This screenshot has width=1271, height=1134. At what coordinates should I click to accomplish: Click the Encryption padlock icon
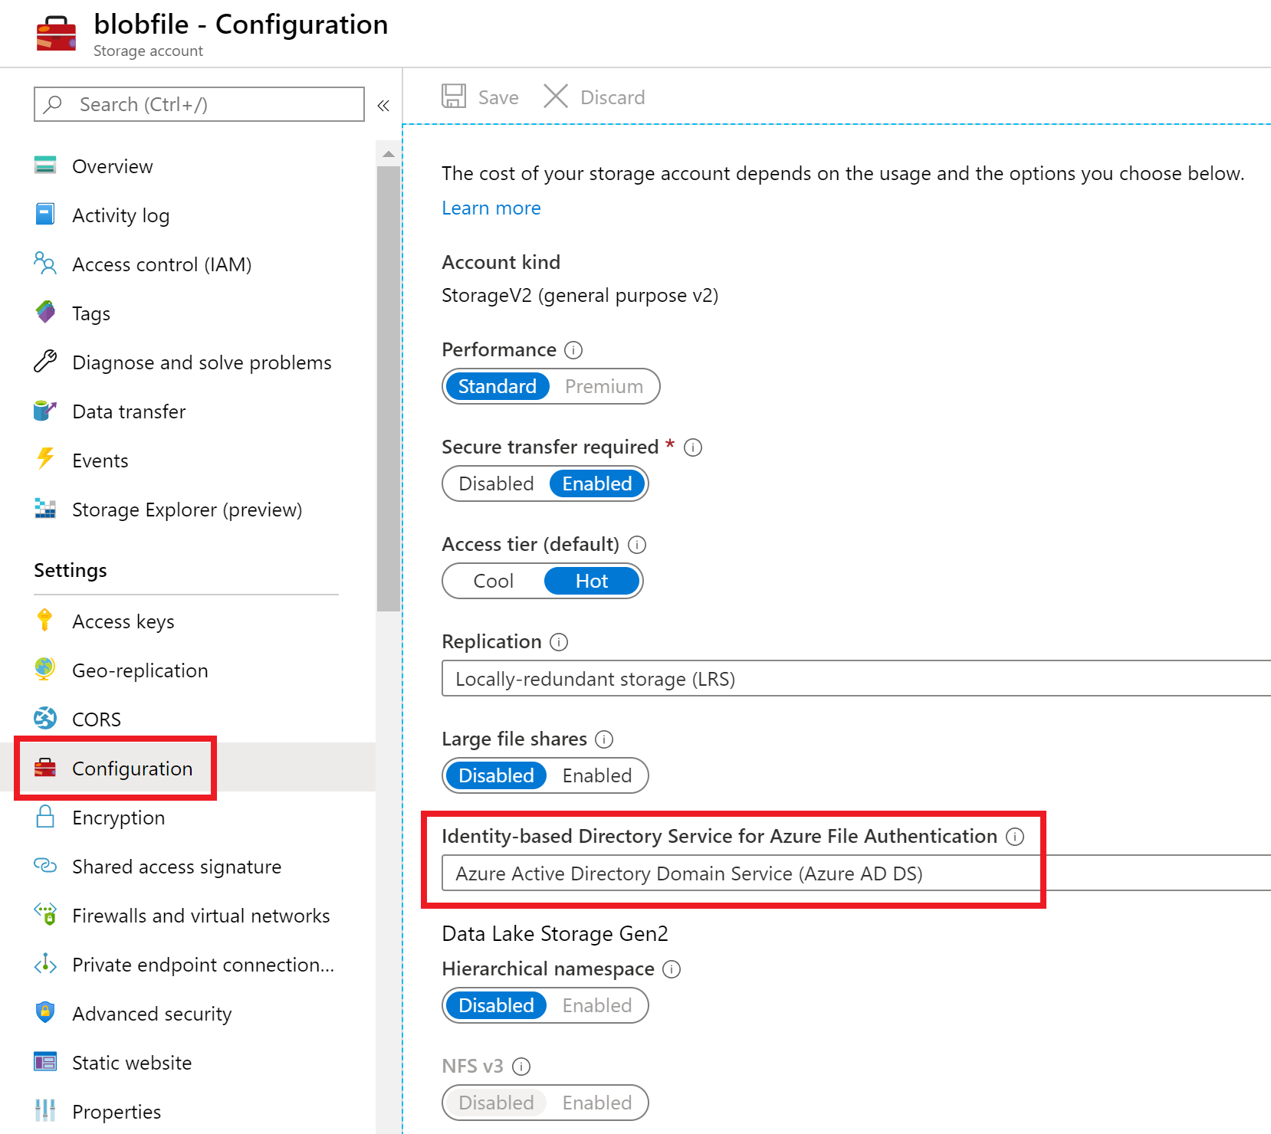coord(45,816)
